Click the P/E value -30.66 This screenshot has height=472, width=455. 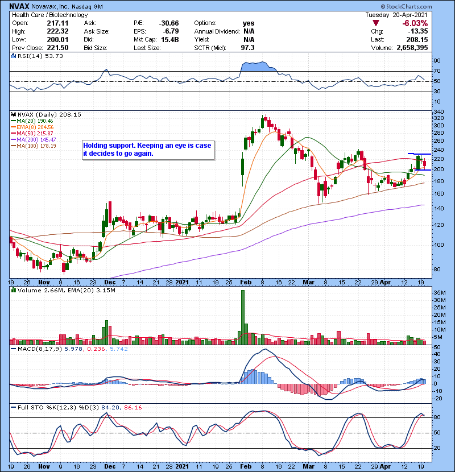(x=169, y=23)
